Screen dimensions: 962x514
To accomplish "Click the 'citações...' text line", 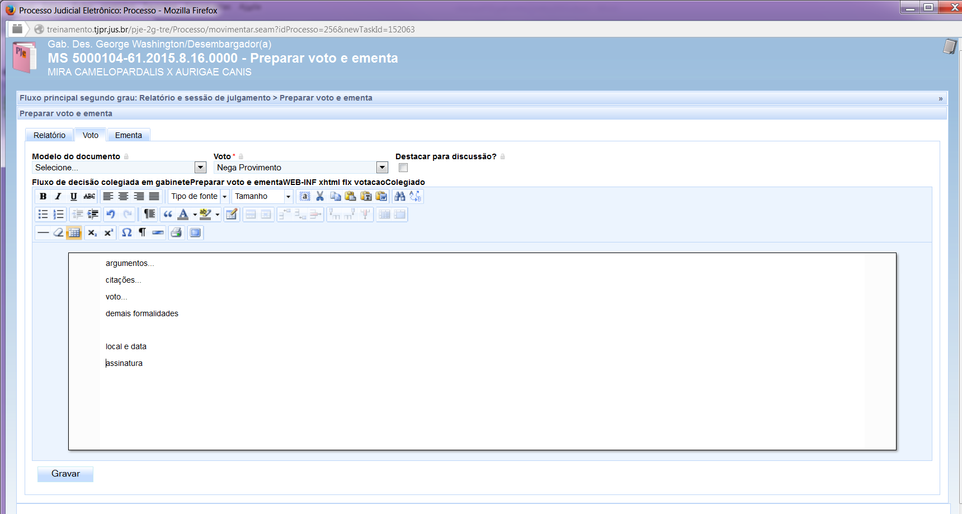I will pos(124,280).
